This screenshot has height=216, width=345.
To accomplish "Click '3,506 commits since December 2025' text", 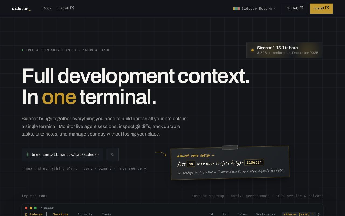I will [288, 53].
